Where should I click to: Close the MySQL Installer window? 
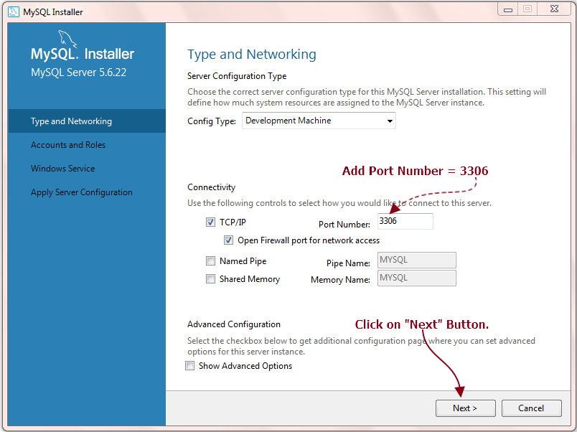coord(554,9)
